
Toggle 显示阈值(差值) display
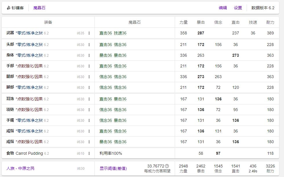point(113,168)
